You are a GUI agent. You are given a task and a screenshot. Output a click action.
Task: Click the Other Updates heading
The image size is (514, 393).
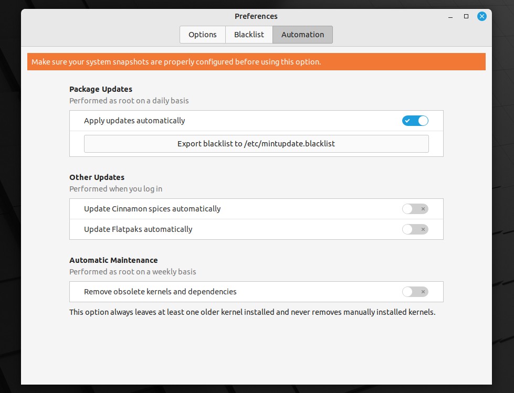tap(97, 177)
